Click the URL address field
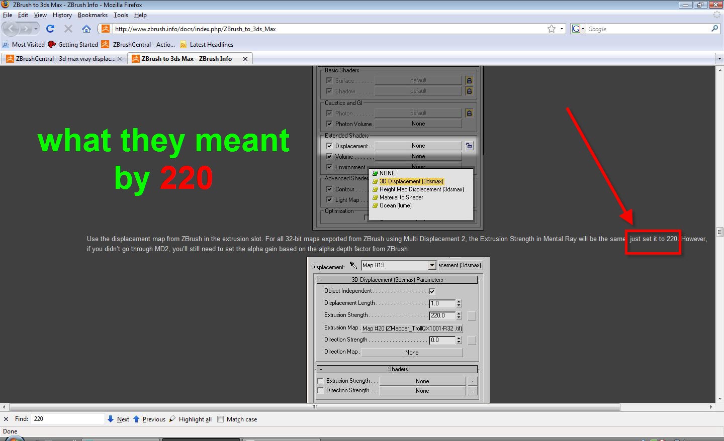Image resolution: width=724 pixels, height=441 pixels. (329, 29)
